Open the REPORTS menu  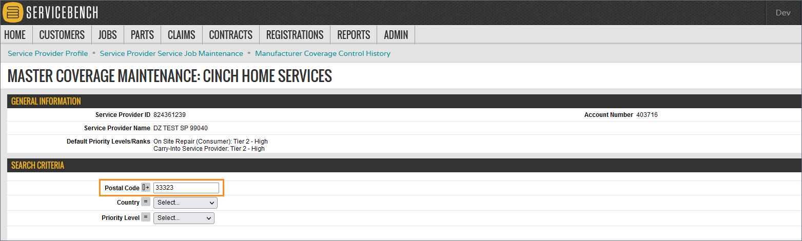coord(354,35)
